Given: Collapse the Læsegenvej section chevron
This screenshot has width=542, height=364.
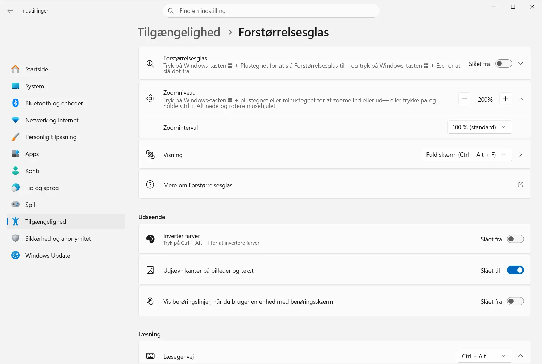Looking at the screenshot, I should pyautogui.click(x=521, y=356).
